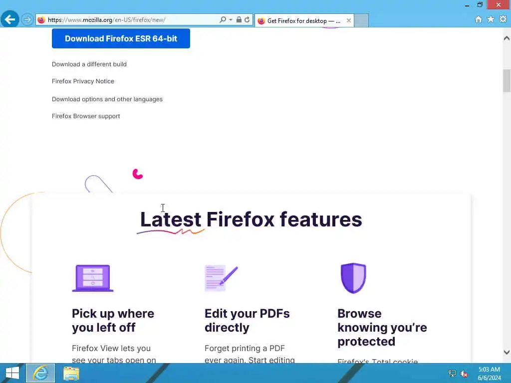This screenshot has width=511, height=383.
Task: Restore down the browser window
Action: coord(480,5)
